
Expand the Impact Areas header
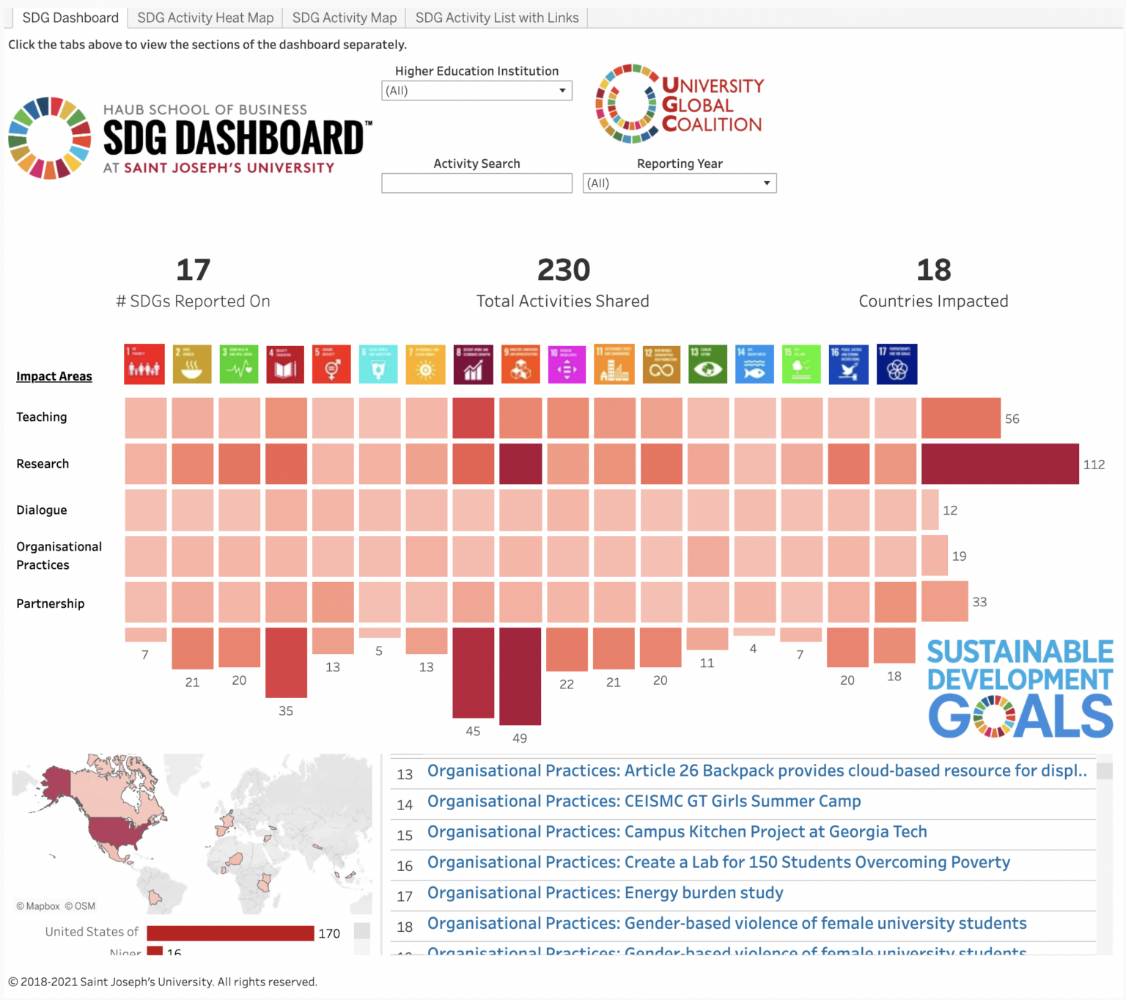tap(54, 376)
